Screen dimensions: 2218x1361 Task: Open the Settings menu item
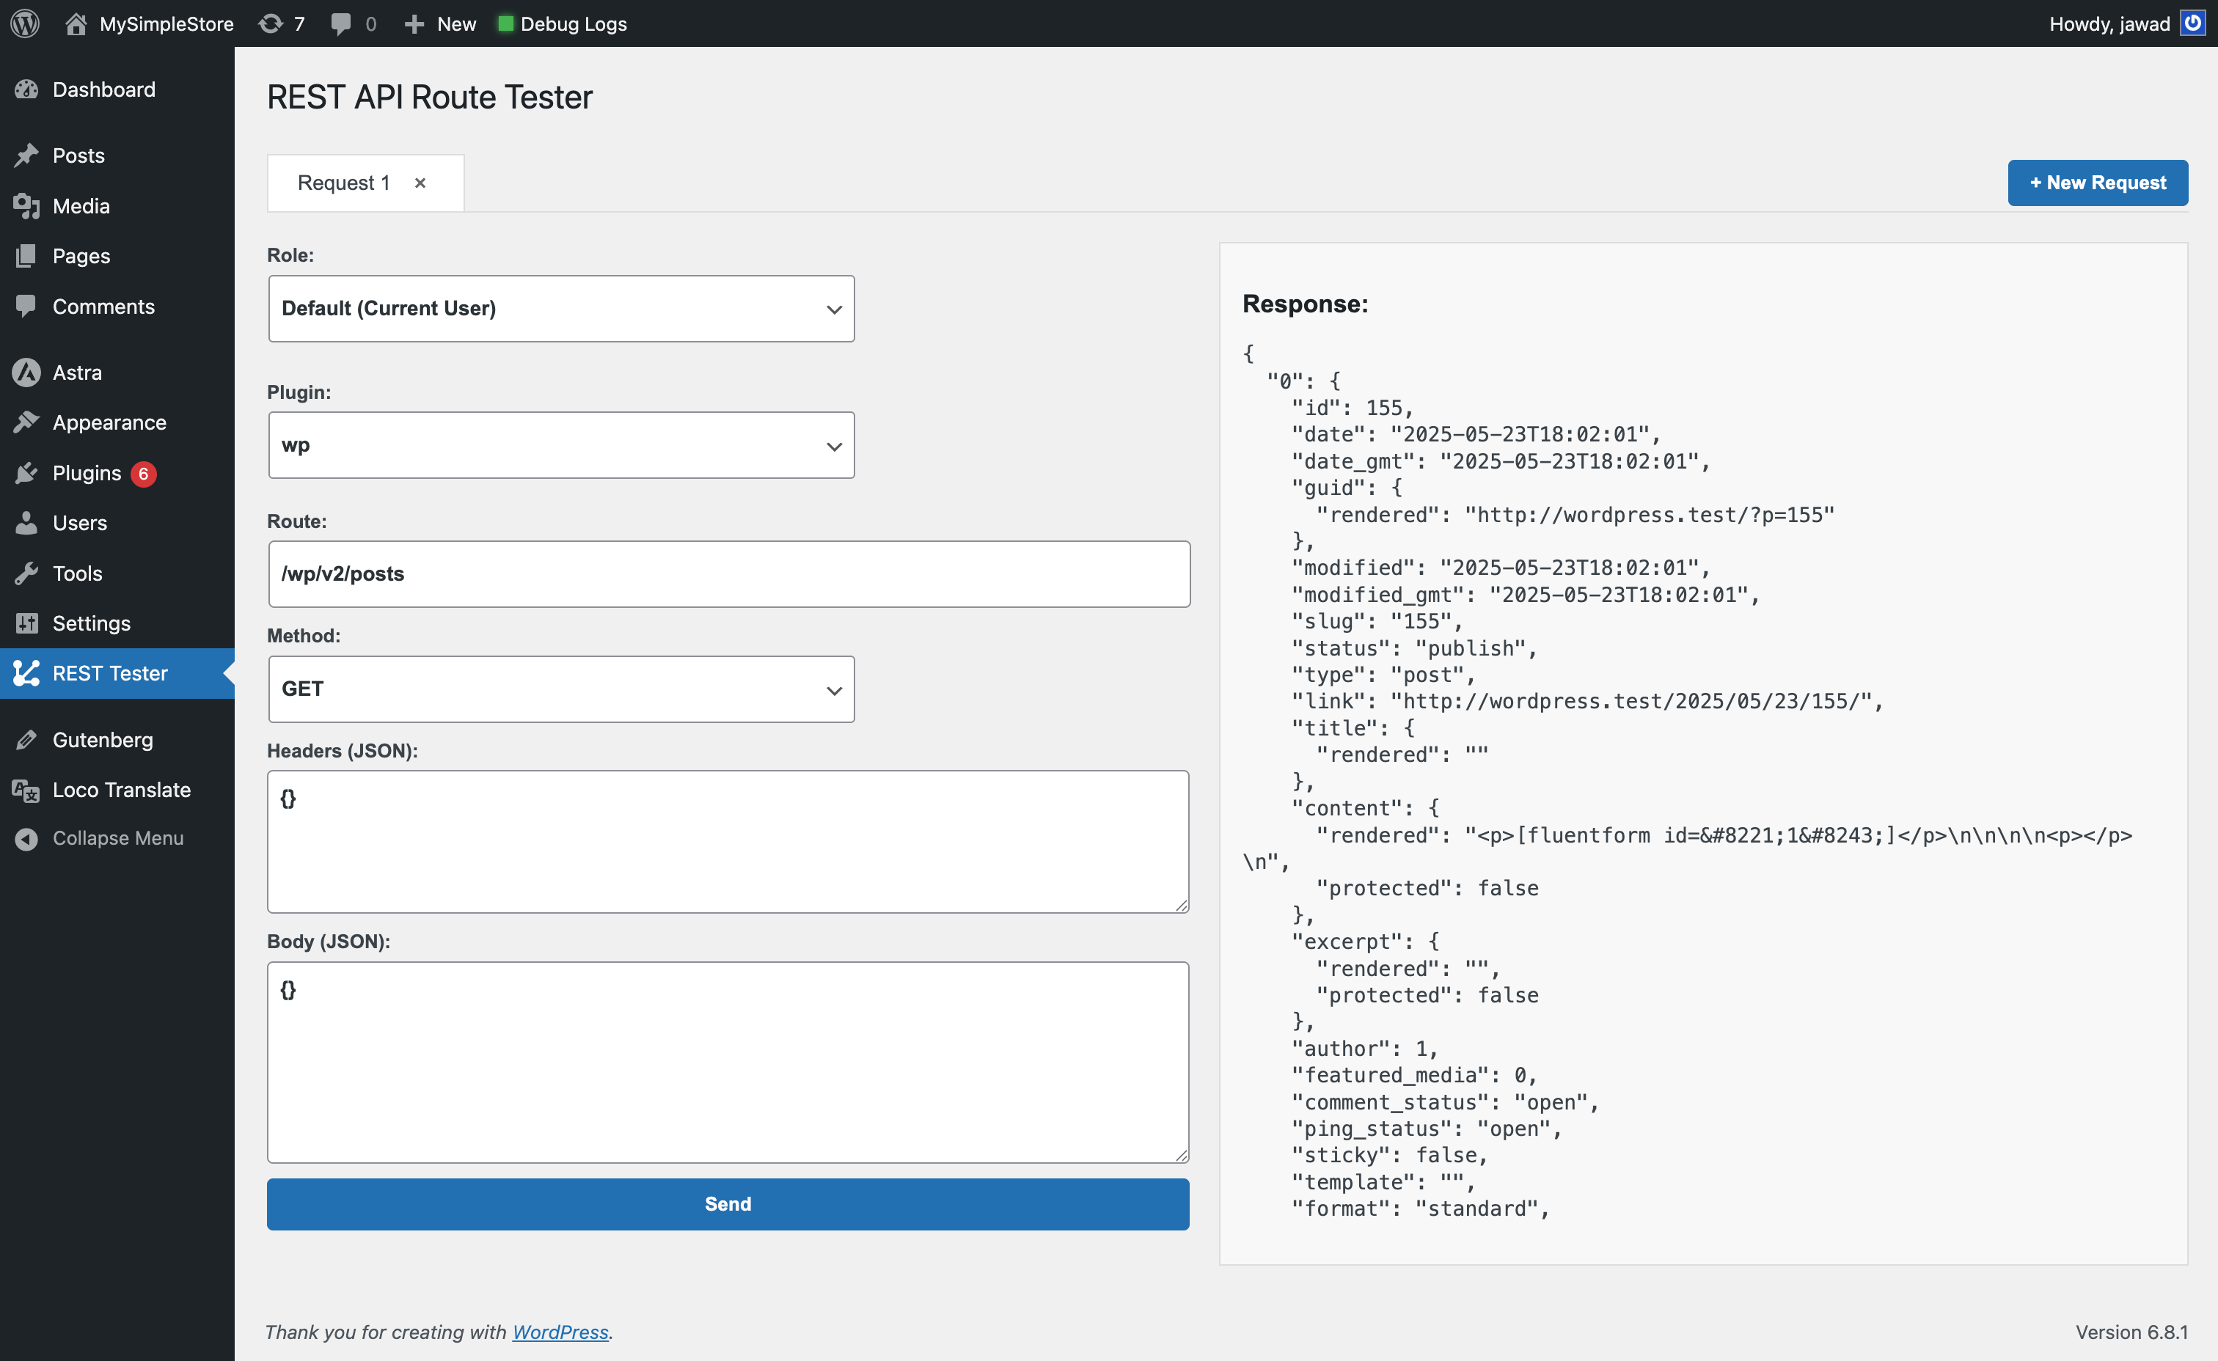click(117, 623)
